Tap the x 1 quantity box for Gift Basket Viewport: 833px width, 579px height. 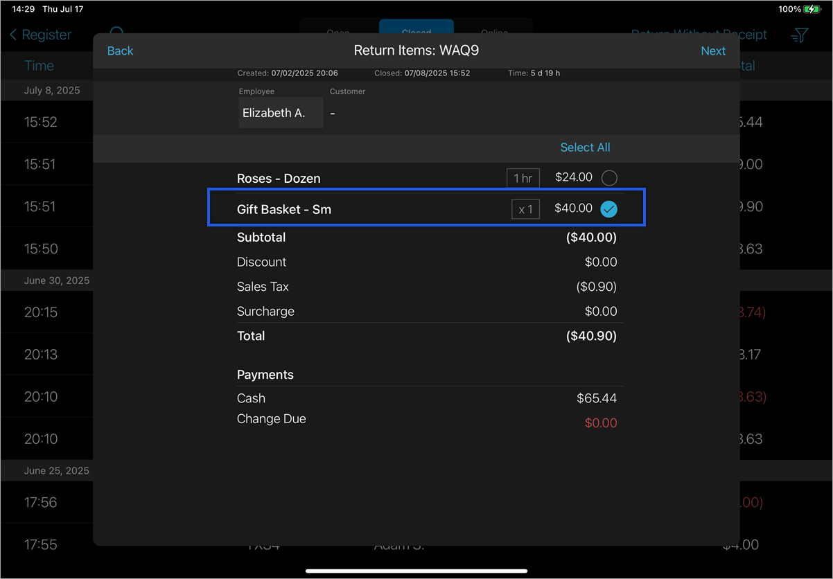525,209
